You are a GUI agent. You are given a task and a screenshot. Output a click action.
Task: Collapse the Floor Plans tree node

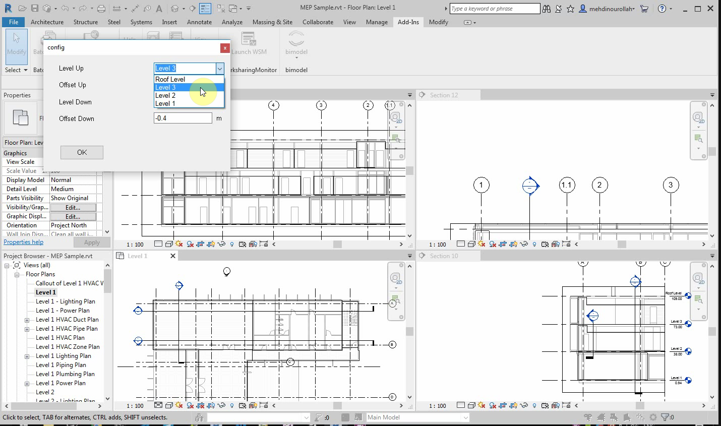click(17, 274)
